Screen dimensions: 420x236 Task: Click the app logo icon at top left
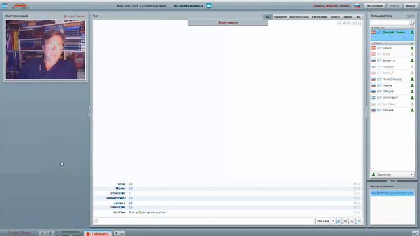click(x=5, y=6)
